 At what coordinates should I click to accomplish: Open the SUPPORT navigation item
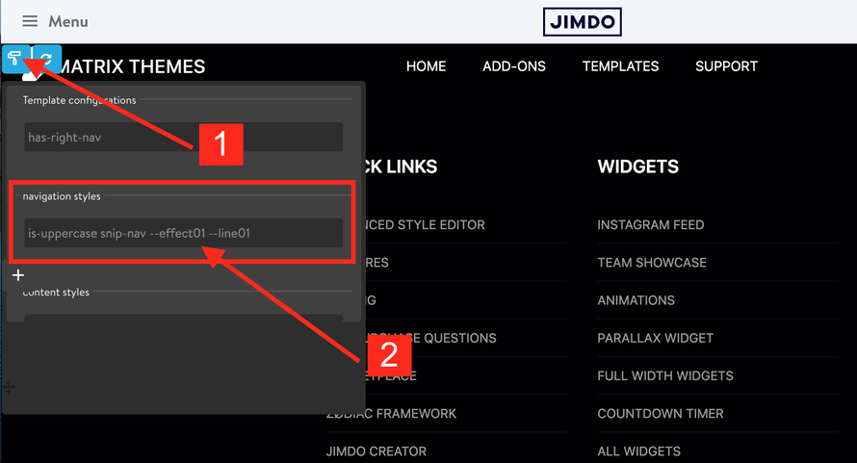pos(726,66)
